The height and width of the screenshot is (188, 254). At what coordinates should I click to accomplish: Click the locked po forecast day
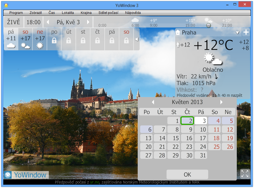[x=54, y=39]
